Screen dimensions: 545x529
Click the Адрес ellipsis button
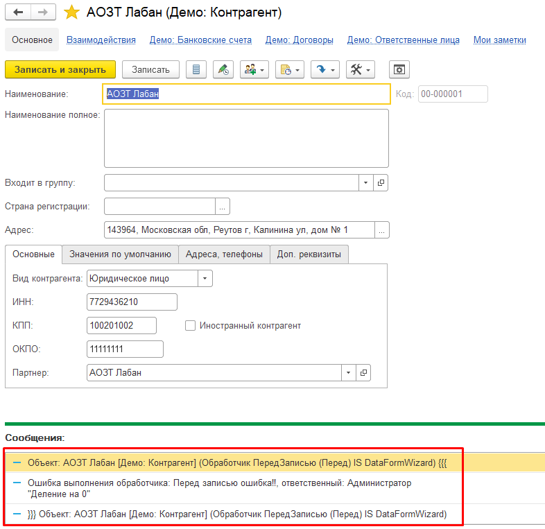click(381, 229)
